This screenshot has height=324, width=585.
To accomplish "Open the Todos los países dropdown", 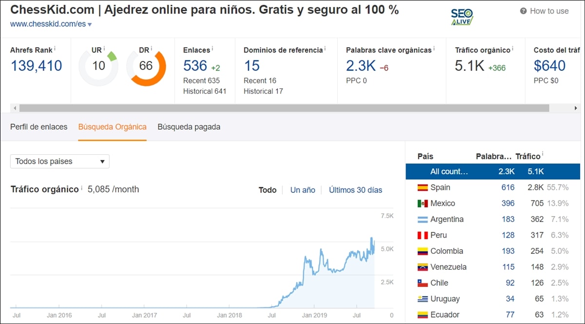I will (59, 161).
